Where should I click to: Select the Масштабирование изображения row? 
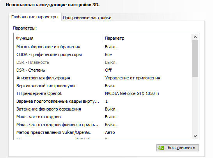pos(103,47)
